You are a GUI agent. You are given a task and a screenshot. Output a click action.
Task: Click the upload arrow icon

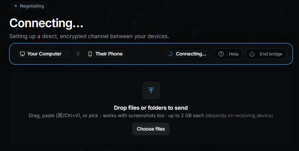click(151, 90)
